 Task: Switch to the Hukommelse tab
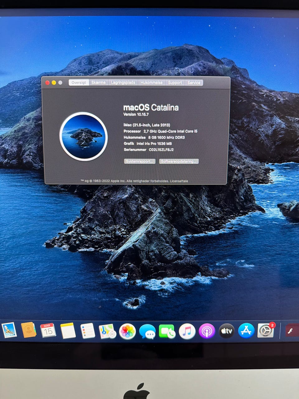pyautogui.click(x=152, y=83)
